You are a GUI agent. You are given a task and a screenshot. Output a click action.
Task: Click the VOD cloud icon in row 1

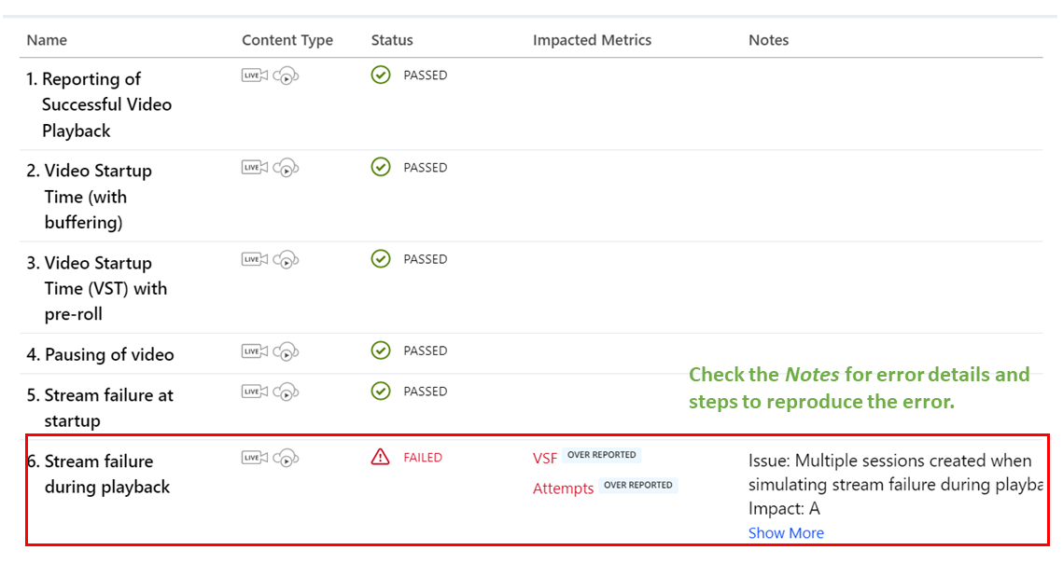click(286, 76)
